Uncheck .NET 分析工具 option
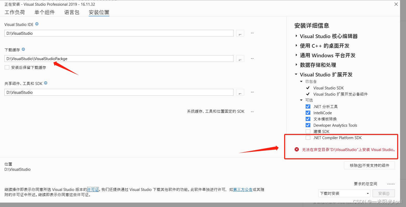The height and width of the screenshot is (207, 406). (x=308, y=106)
